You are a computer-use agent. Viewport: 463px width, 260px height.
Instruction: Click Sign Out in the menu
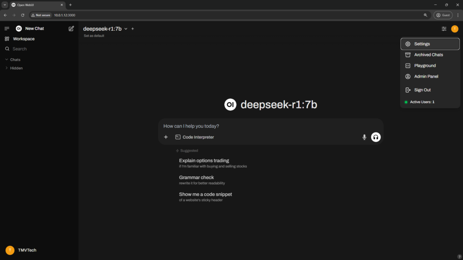422,90
